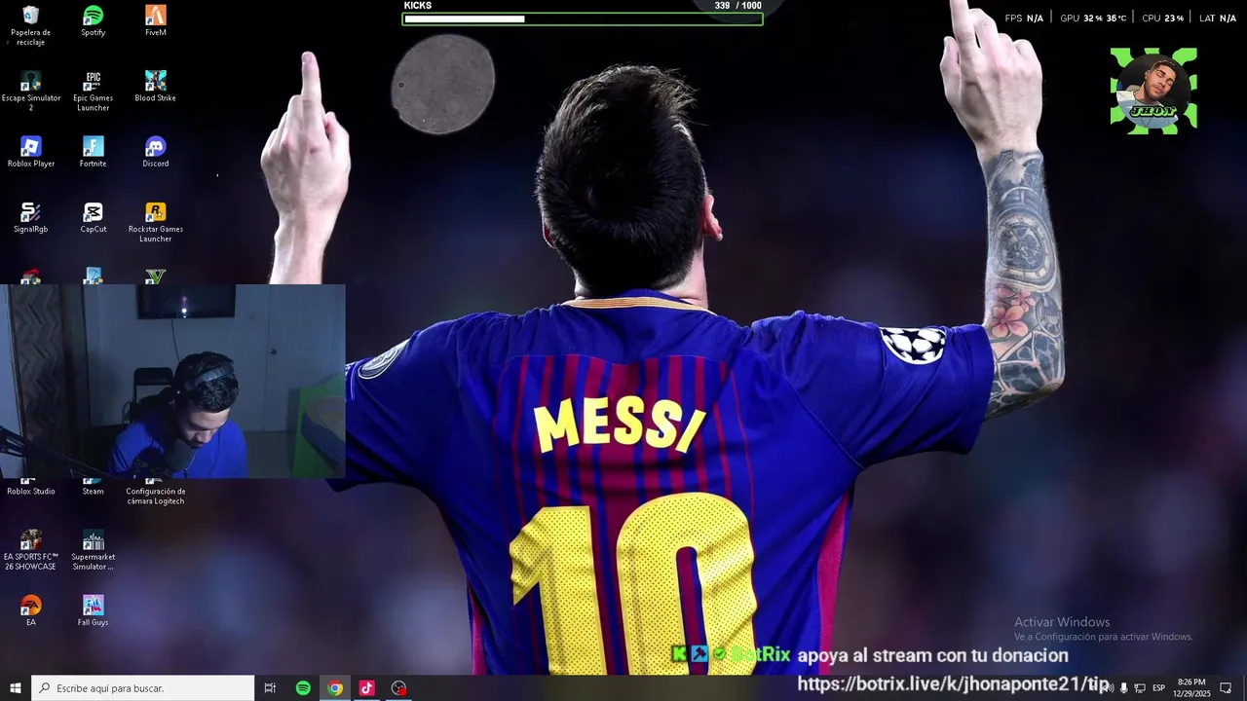Click the LAT N/A readout
1247x701 pixels.
point(1218,18)
